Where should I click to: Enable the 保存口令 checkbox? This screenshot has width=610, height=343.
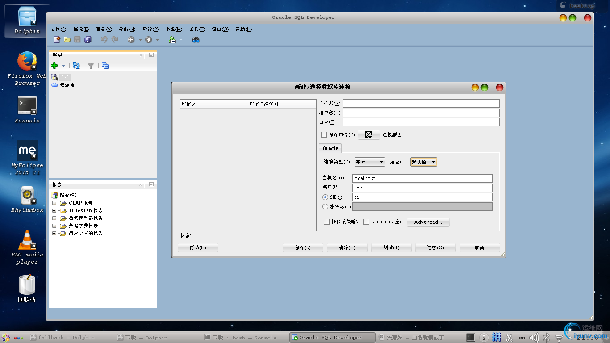(x=324, y=134)
